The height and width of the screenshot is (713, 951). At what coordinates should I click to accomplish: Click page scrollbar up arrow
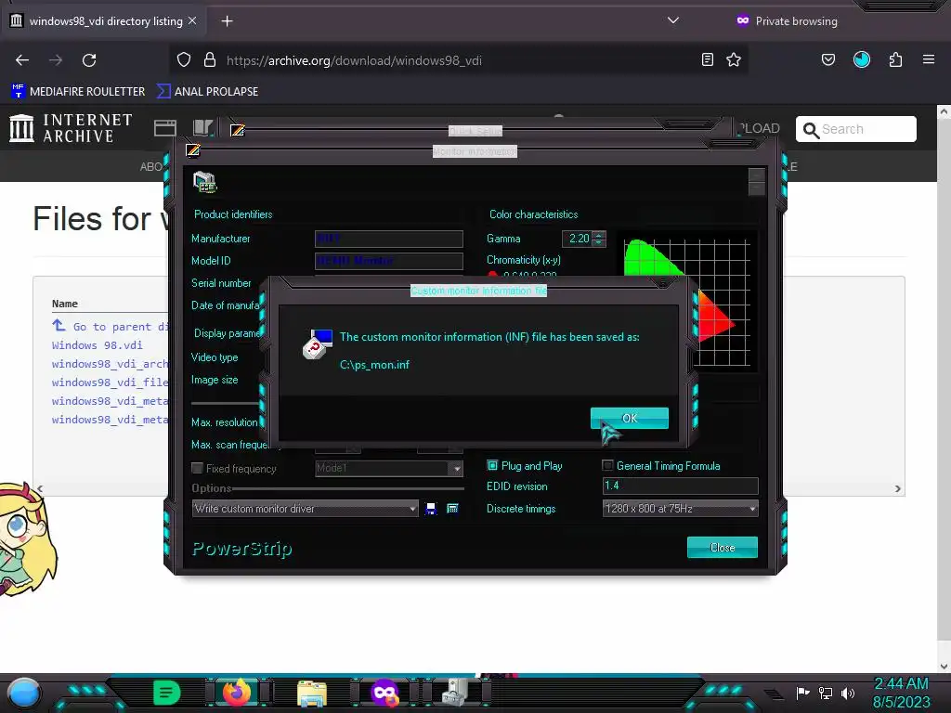pos(944,112)
